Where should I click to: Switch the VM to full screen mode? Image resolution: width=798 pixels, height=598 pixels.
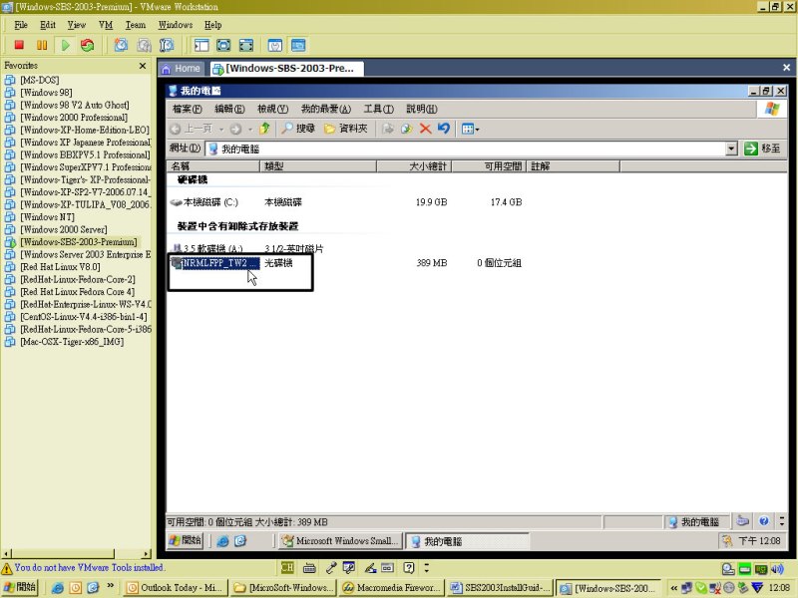[223, 45]
